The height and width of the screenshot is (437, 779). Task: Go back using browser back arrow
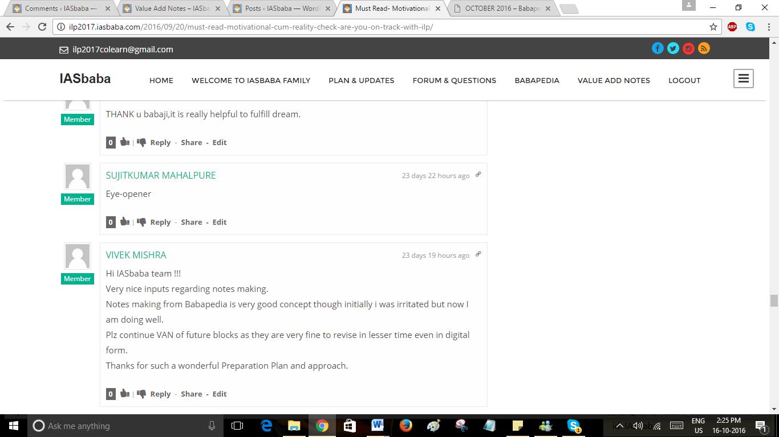(x=10, y=27)
